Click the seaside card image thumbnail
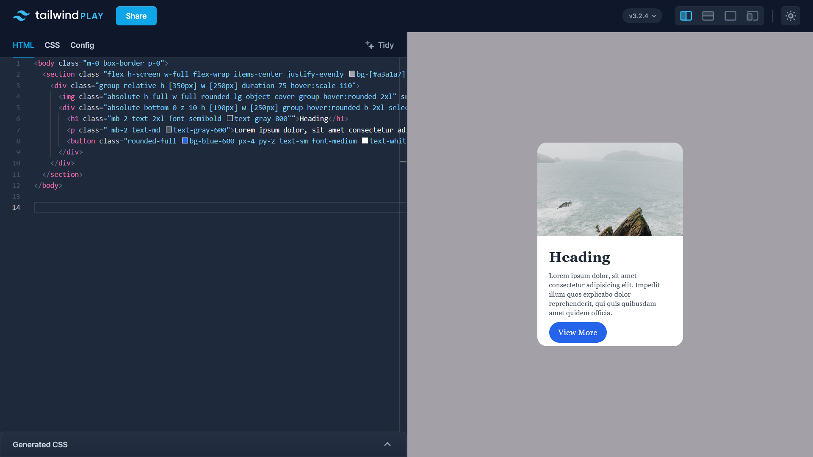 610,189
